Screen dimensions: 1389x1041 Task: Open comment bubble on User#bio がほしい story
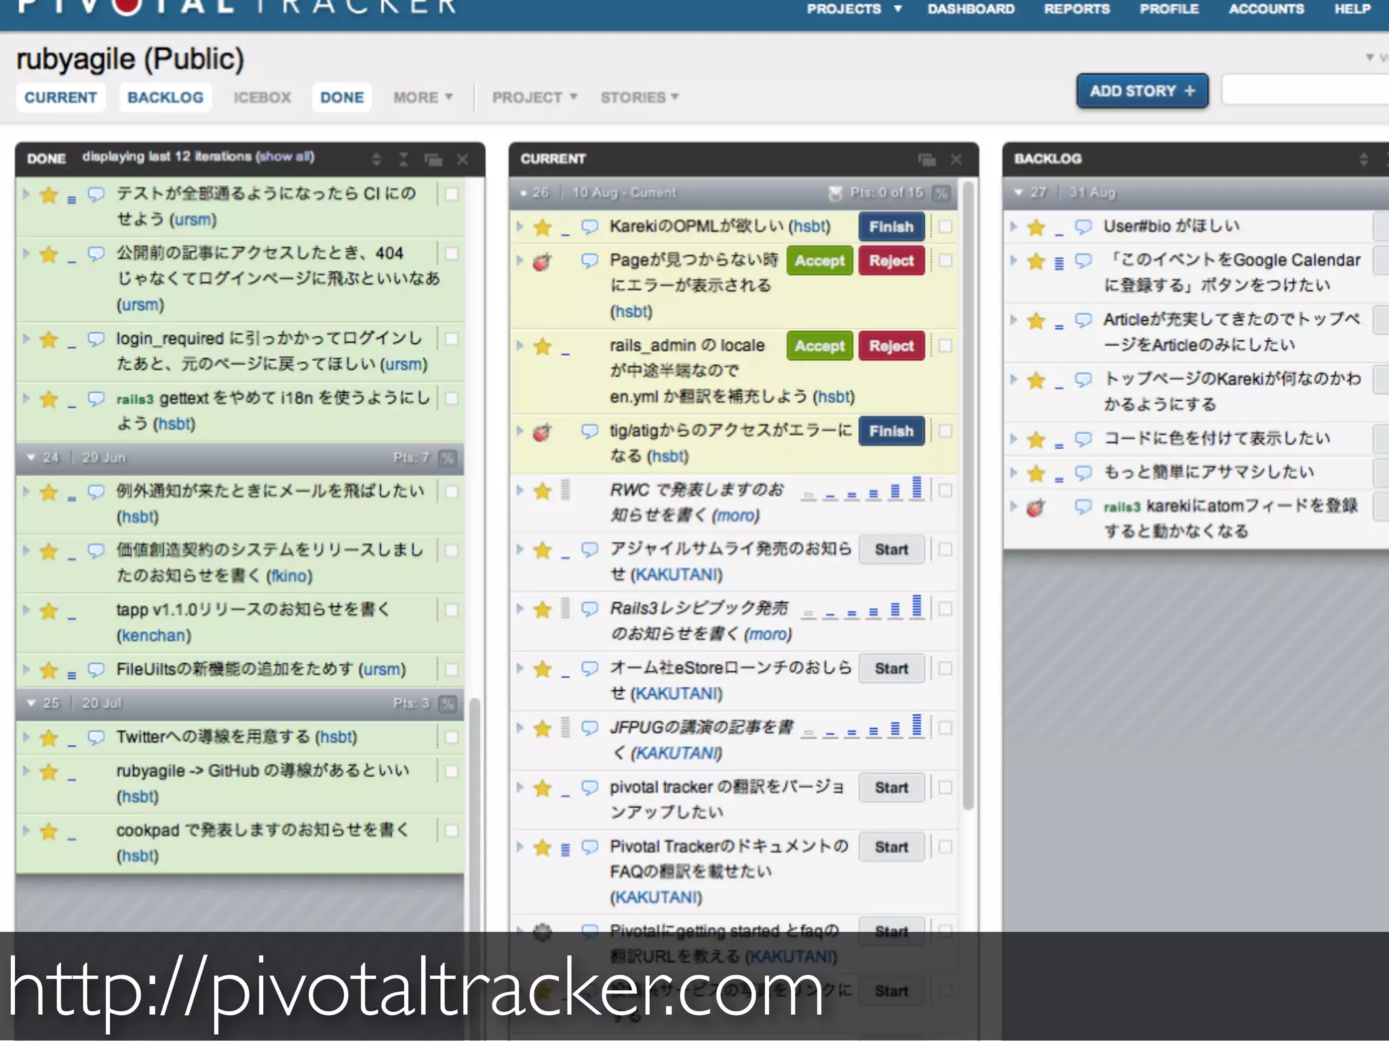pyautogui.click(x=1084, y=226)
